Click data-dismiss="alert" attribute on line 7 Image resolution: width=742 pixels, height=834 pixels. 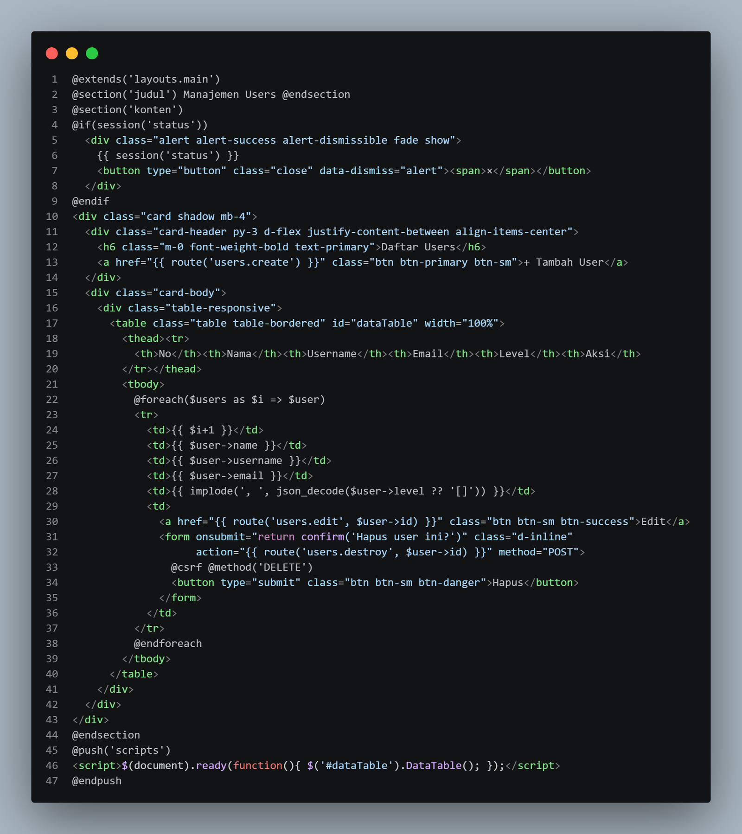tap(381, 171)
